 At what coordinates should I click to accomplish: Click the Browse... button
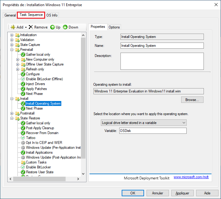tap(192, 100)
